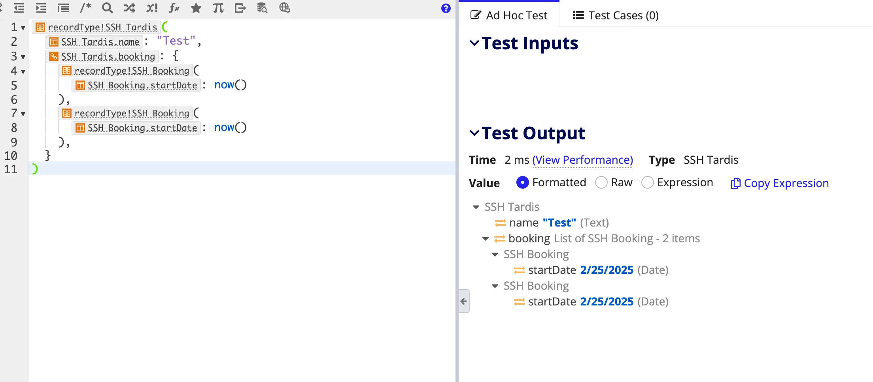The image size is (873, 382).
Task: Click record type icon beside recordType!SSH_Tardis
Action: coord(40,27)
